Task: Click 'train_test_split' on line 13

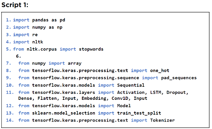Action: tap(139, 113)
